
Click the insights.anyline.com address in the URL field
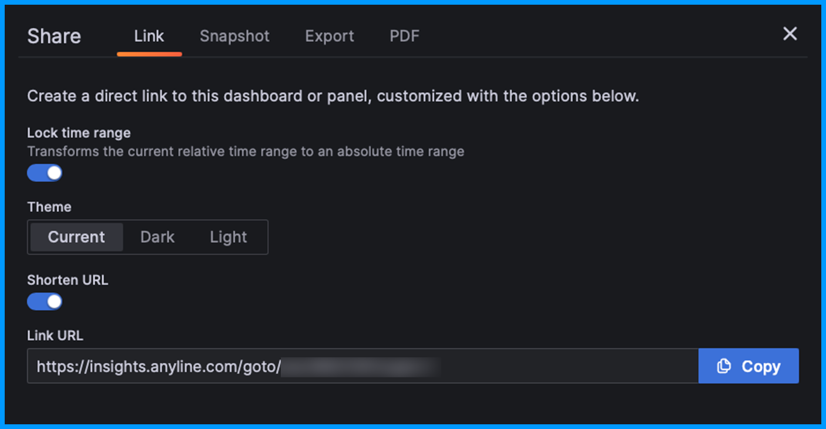point(159,367)
